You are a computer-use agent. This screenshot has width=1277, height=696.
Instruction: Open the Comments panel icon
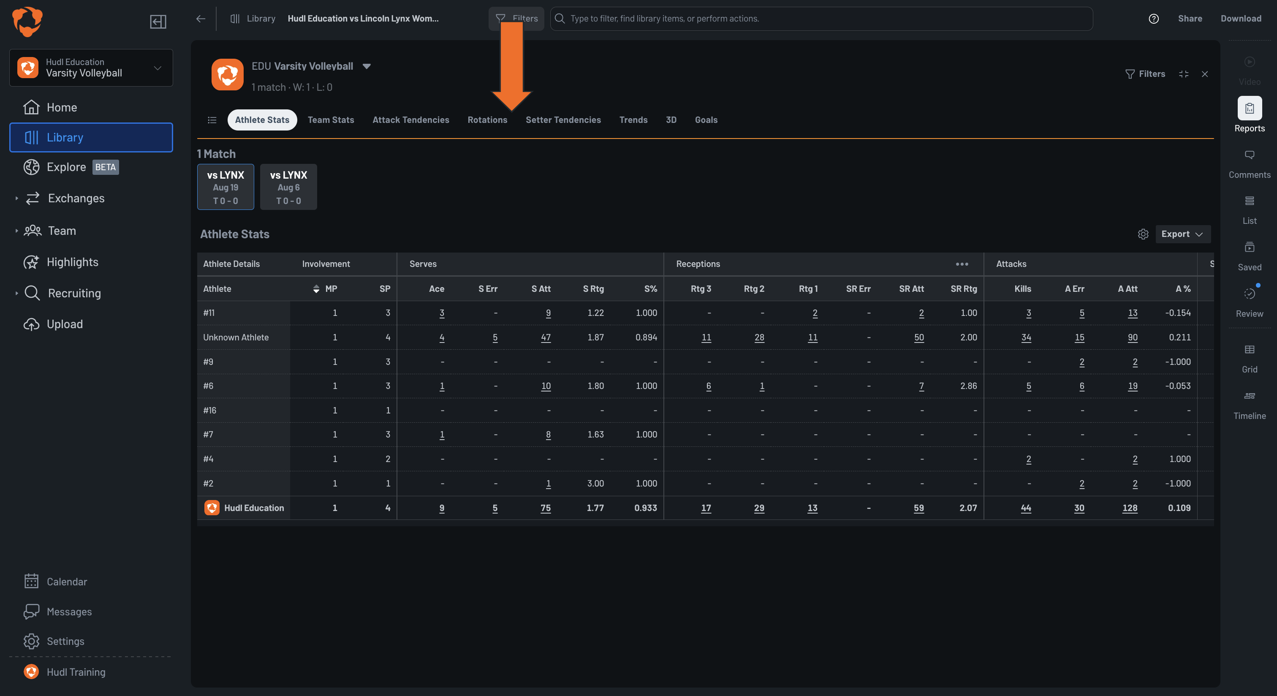click(1249, 155)
